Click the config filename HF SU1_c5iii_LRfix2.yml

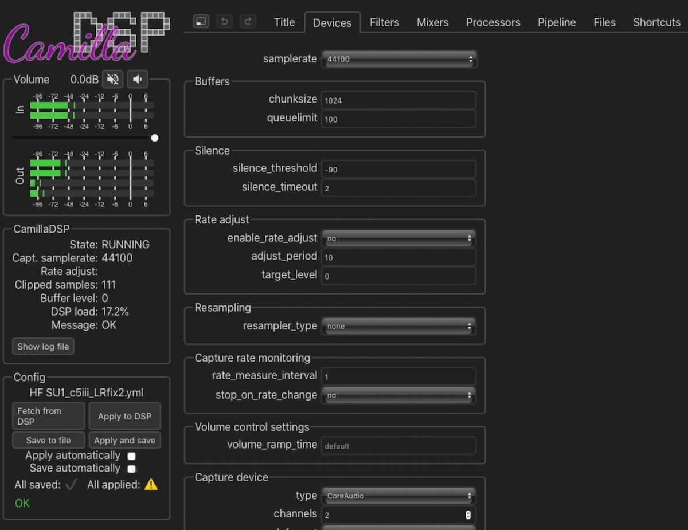coord(87,393)
